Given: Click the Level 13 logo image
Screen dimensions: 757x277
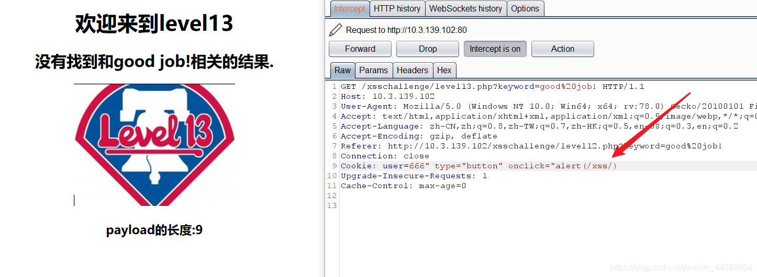Looking at the screenshot, I should (x=154, y=145).
